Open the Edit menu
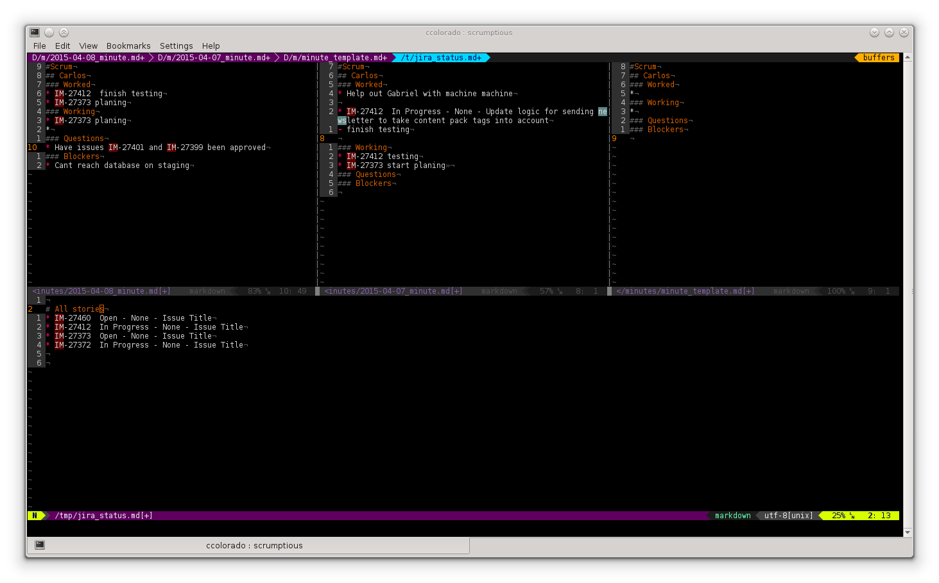The image size is (939, 583). 62,46
